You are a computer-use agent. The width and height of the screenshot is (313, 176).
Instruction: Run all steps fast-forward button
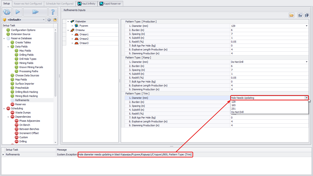[35, 12]
